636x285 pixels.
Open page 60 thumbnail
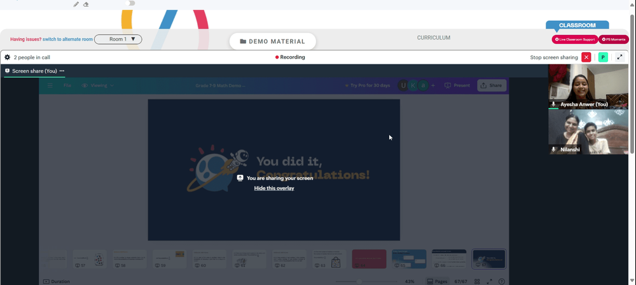210,259
